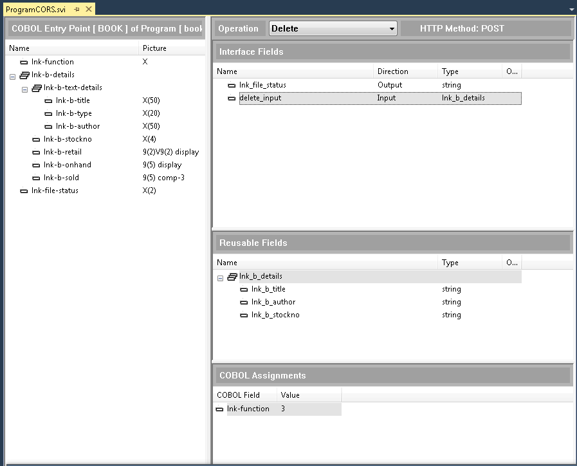Switch to the ProgramCORS.svi tab
This screenshot has width=577, height=466.
pos(37,9)
